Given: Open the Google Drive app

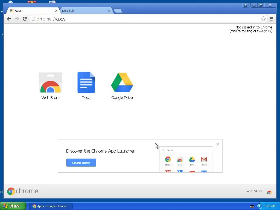Looking at the screenshot, I should point(122,83).
